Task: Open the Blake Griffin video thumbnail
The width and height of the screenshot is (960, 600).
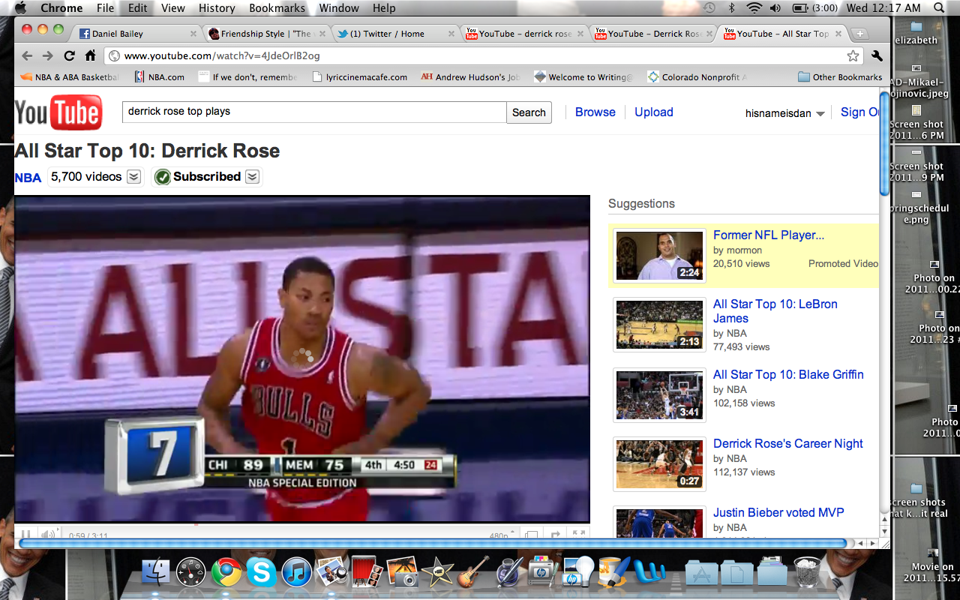Action: [x=660, y=394]
